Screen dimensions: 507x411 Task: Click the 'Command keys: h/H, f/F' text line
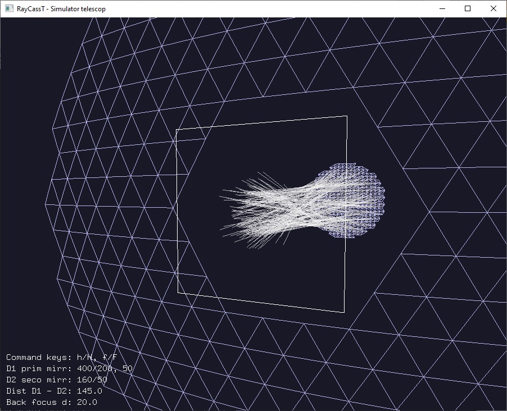coord(61,357)
